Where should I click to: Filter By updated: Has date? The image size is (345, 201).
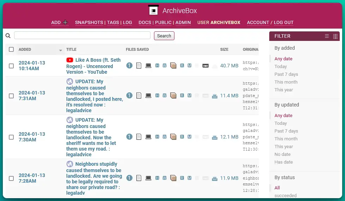[x=283, y=162]
